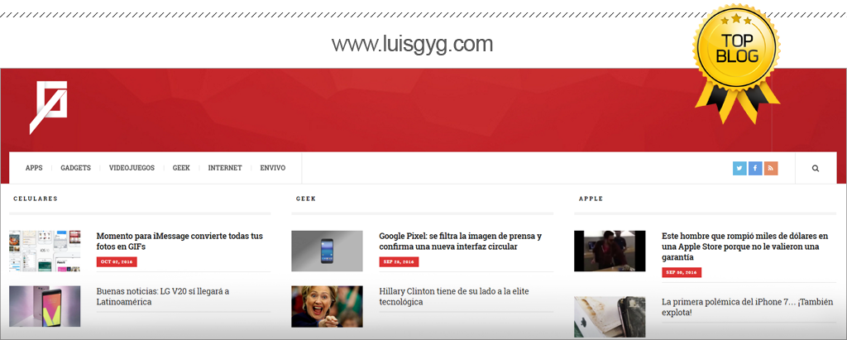Click the SEP 30, 2016 date badge

click(682, 272)
